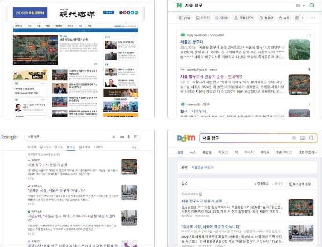This screenshot has height=247, width=322.
Task: Clear the Daum search field text
Action: click(x=294, y=138)
